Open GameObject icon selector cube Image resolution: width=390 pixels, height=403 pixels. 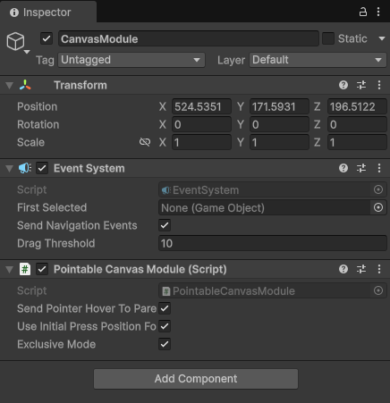tap(15, 41)
